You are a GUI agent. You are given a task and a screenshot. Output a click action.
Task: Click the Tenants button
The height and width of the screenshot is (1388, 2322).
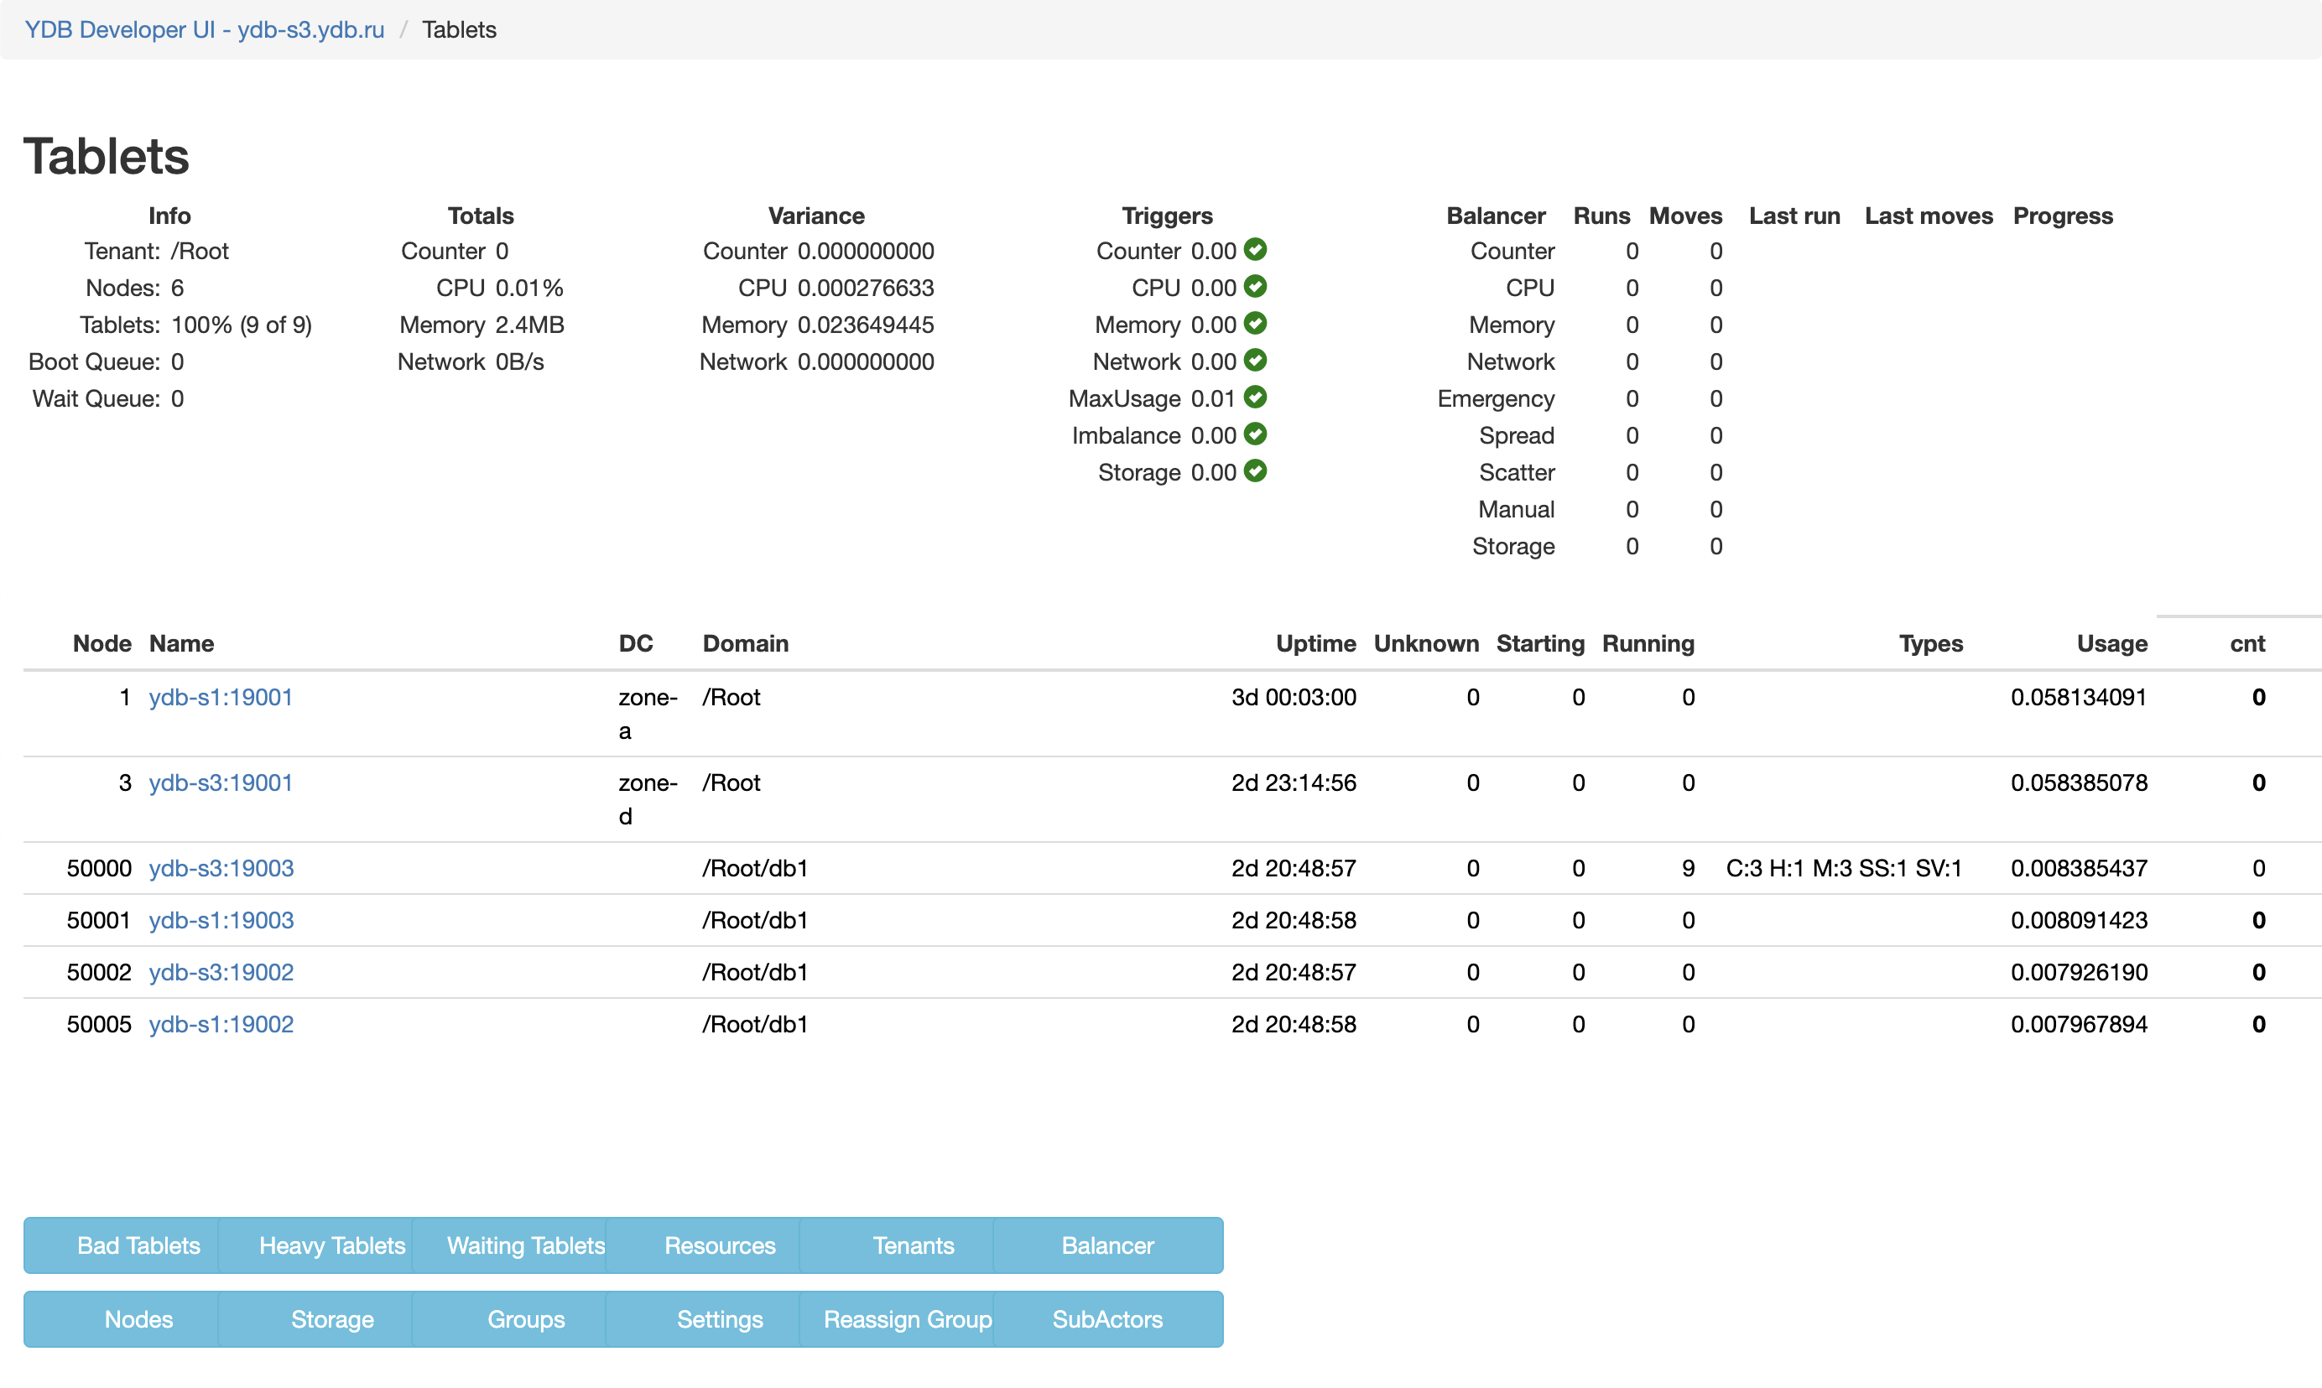pyautogui.click(x=913, y=1245)
